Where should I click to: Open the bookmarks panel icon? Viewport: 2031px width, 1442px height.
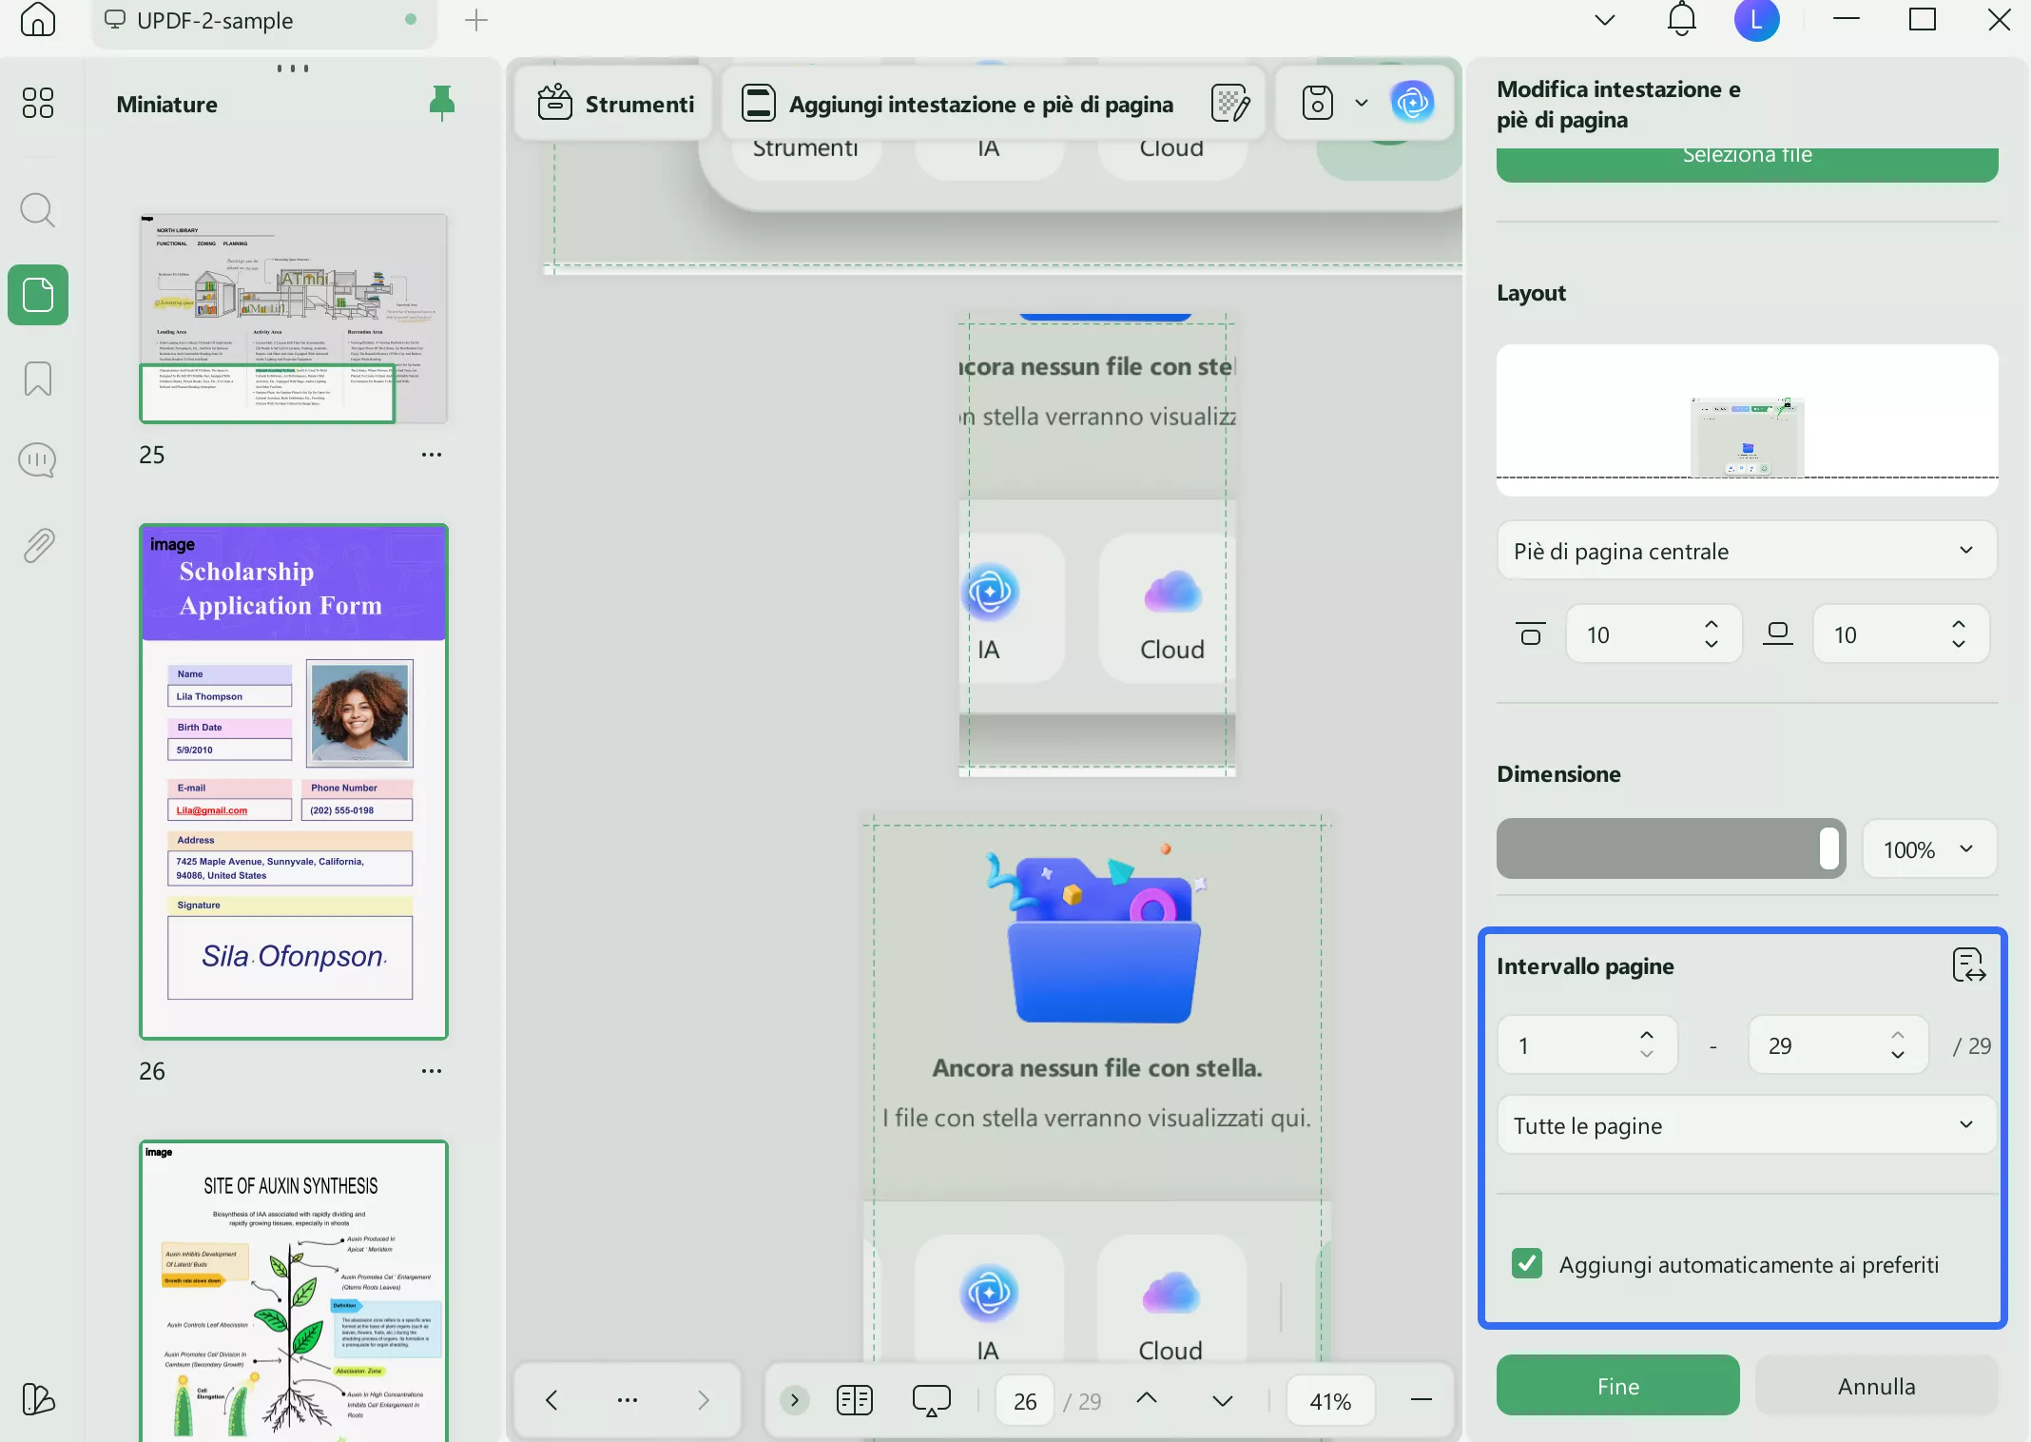37,379
